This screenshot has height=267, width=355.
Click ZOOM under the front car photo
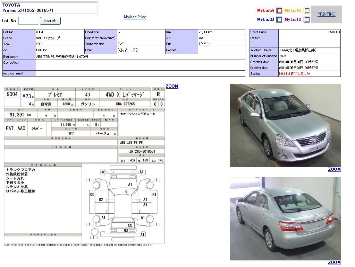click(334, 169)
